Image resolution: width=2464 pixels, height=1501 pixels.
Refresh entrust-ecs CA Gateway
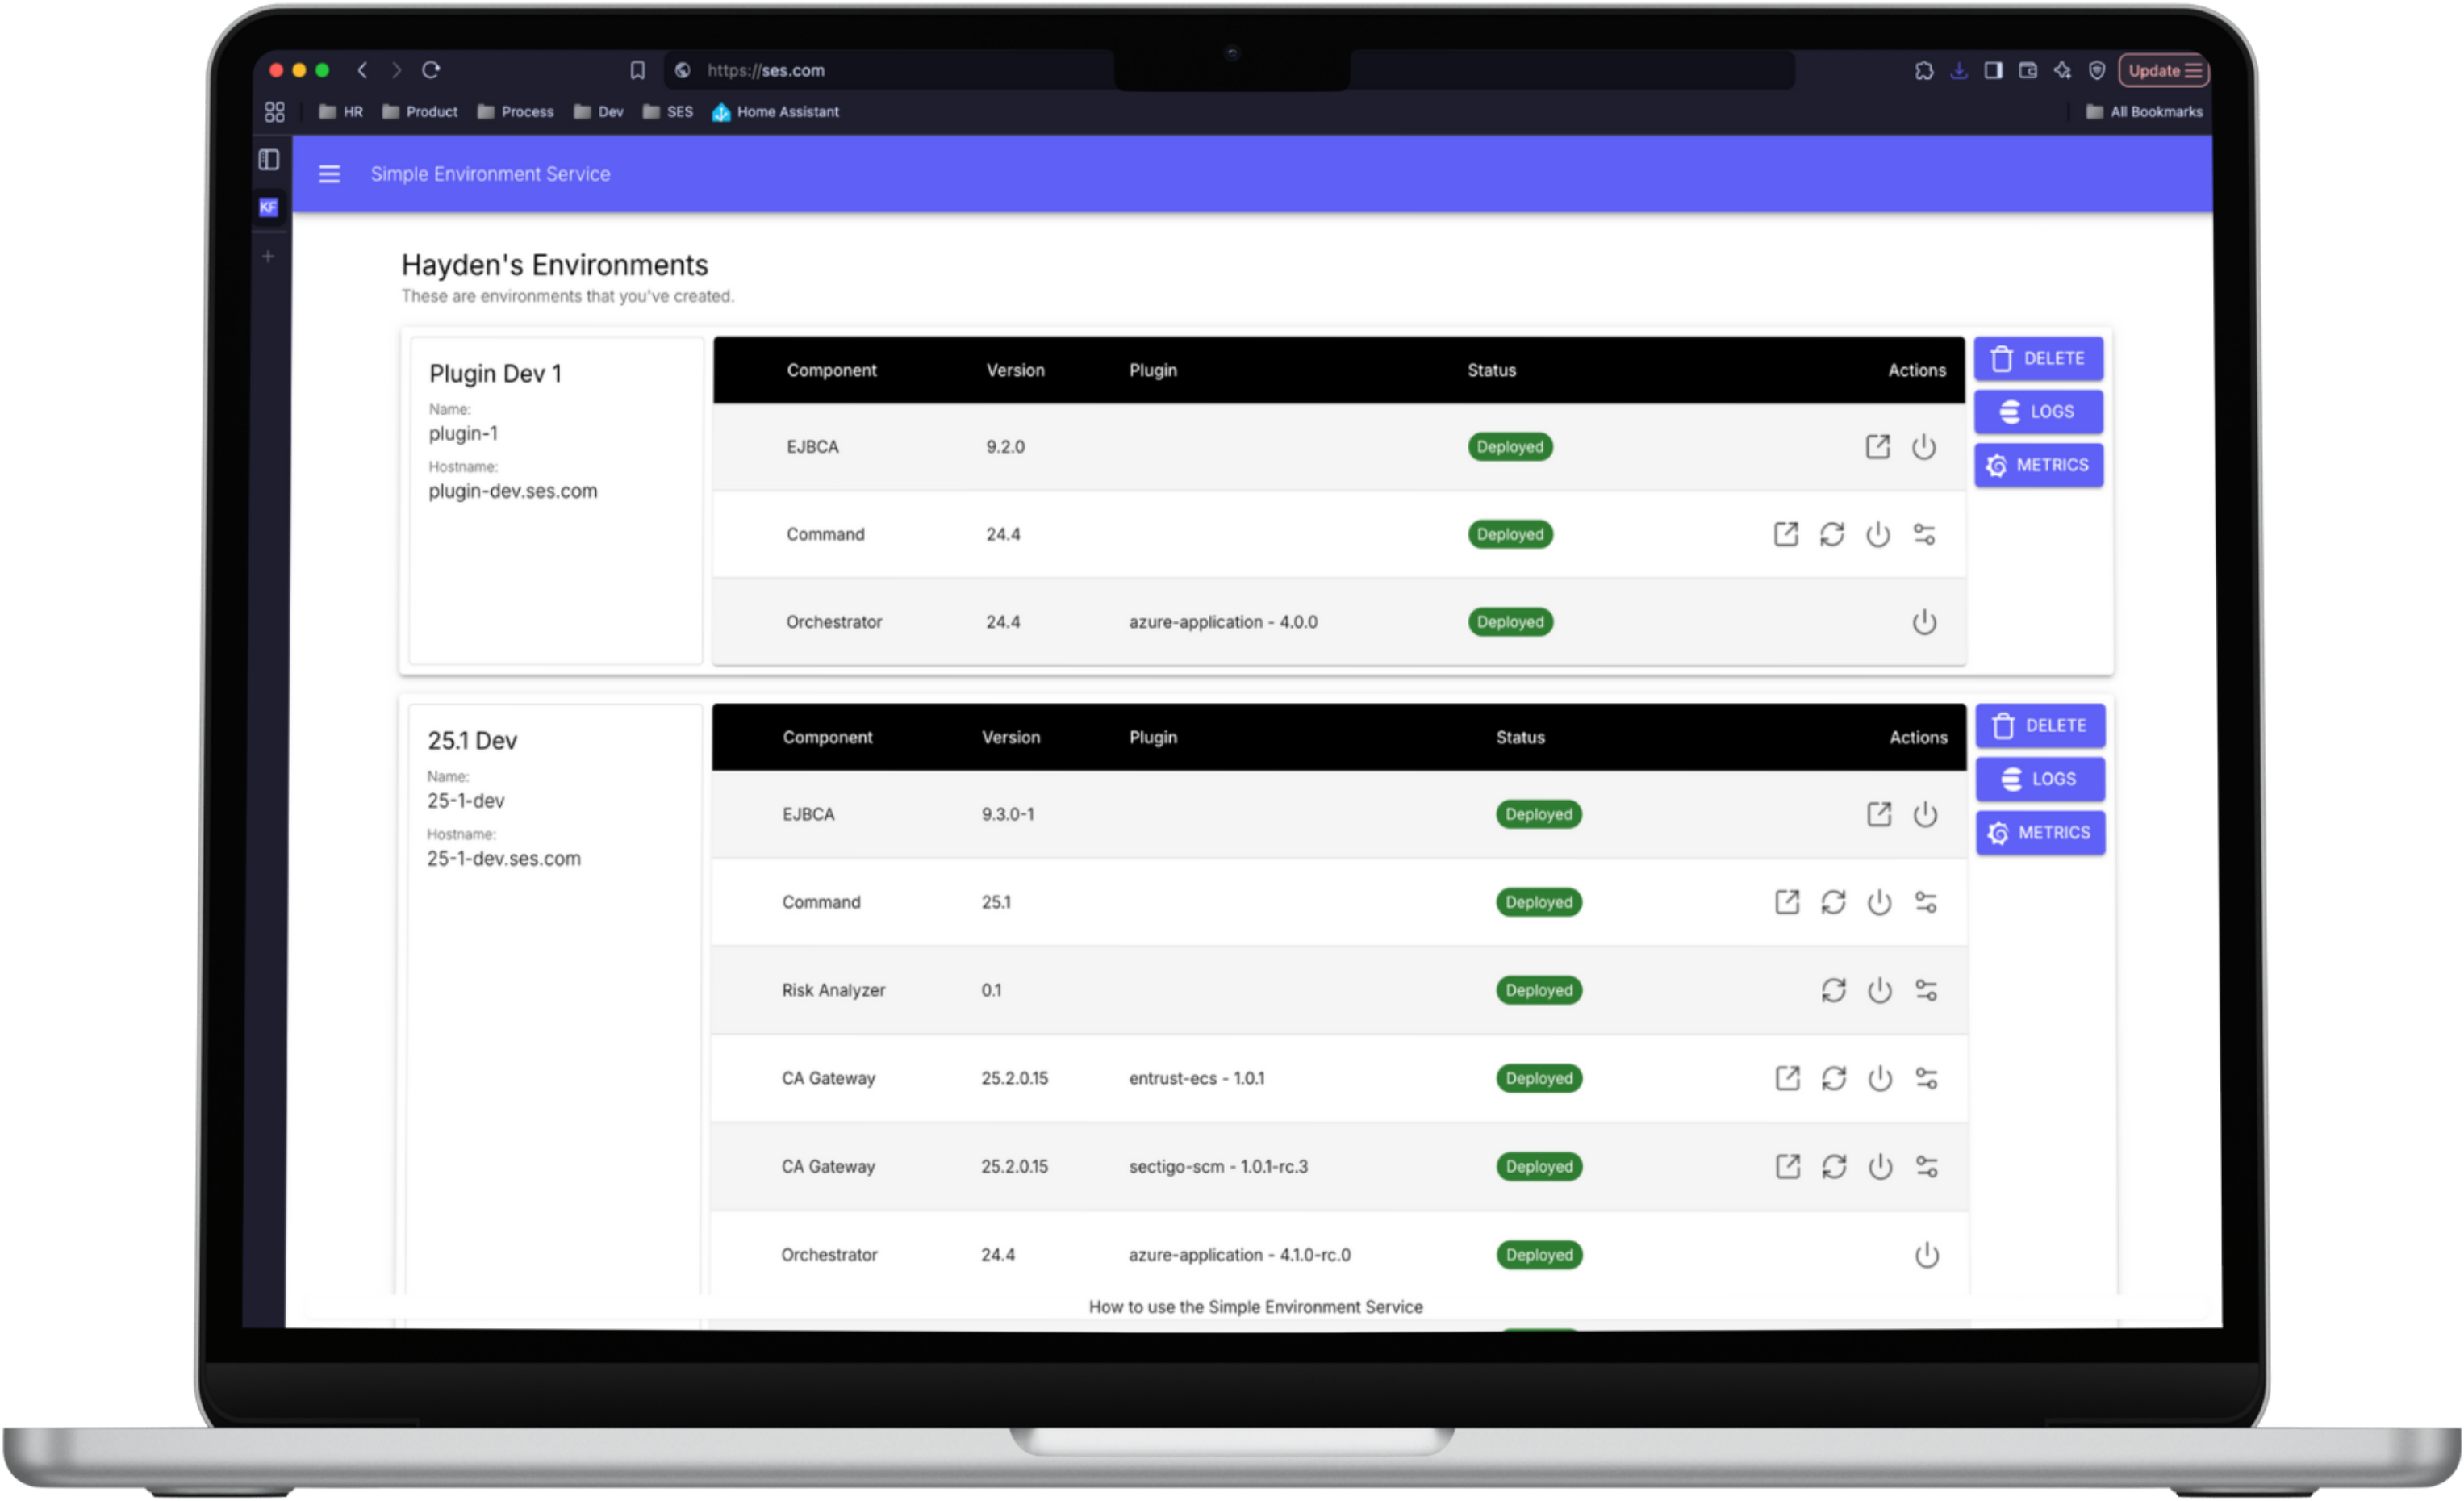pyautogui.click(x=1833, y=1078)
